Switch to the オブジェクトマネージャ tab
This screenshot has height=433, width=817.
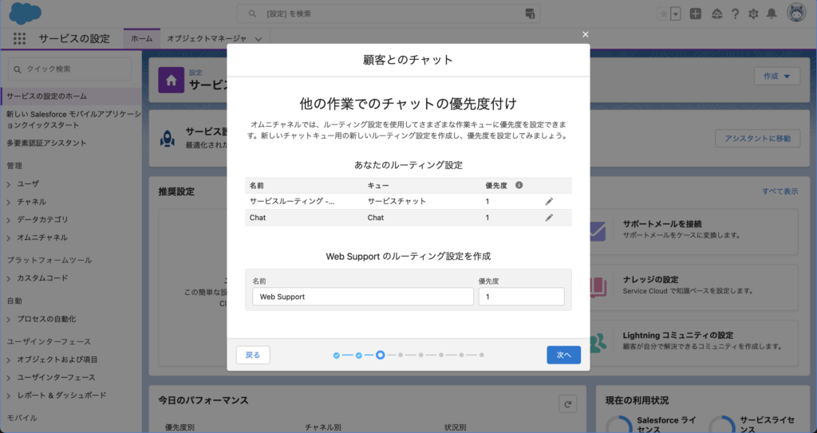click(x=207, y=38)
